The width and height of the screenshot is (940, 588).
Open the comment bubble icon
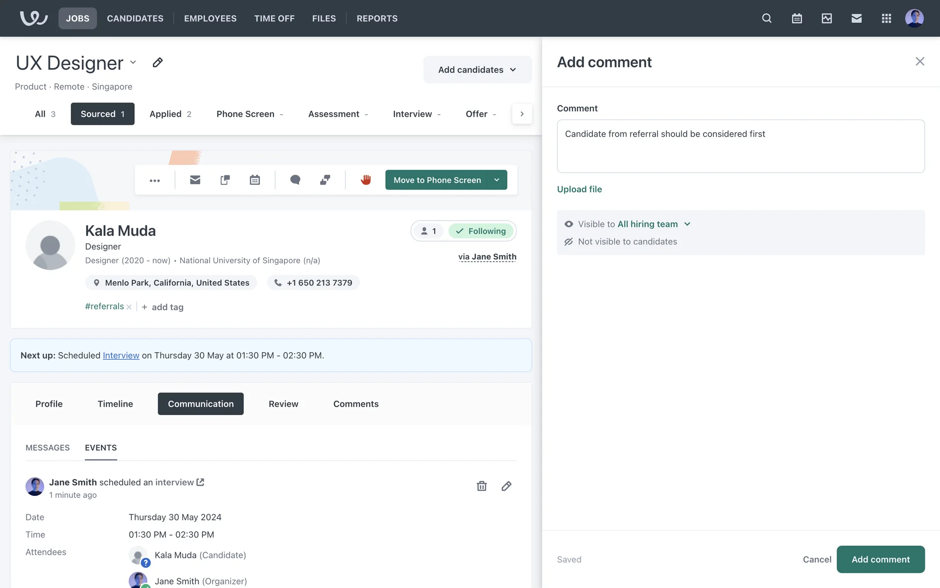[295, 180]
